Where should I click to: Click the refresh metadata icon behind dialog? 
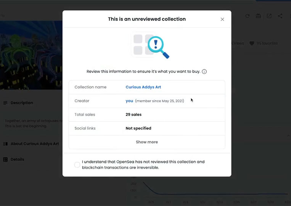(x=248, y=16)
